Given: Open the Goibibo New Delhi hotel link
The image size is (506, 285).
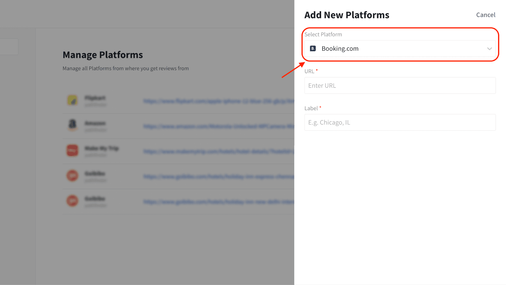Looking at the screenshot, I should 218,202.
